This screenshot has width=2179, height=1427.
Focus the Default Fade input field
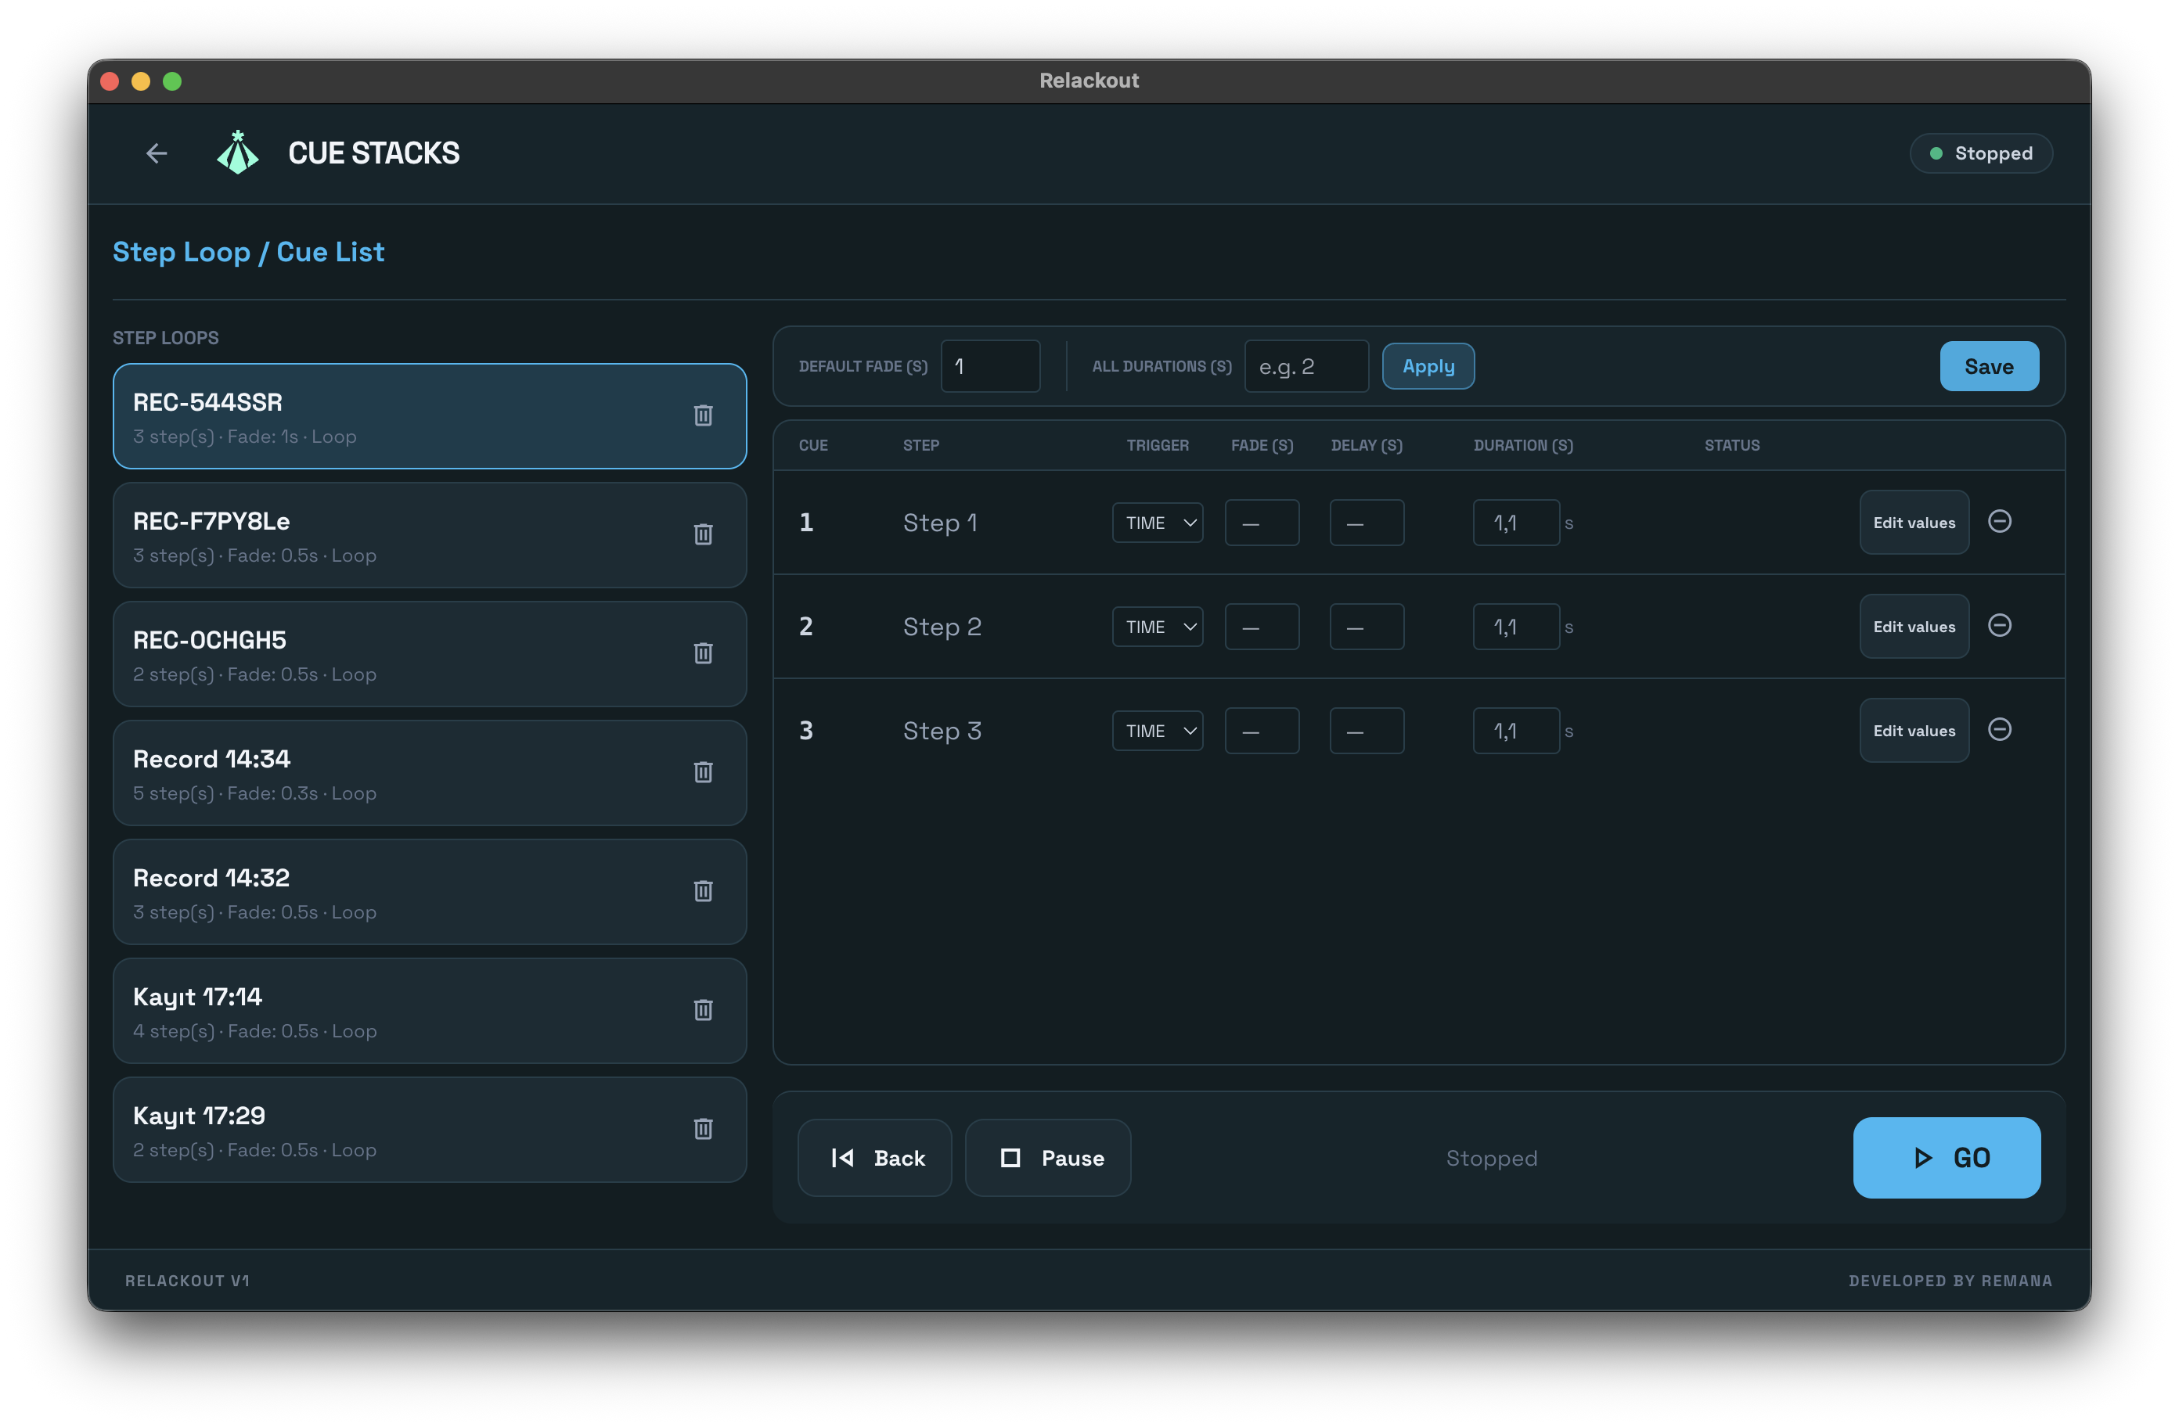pos(991,366)
